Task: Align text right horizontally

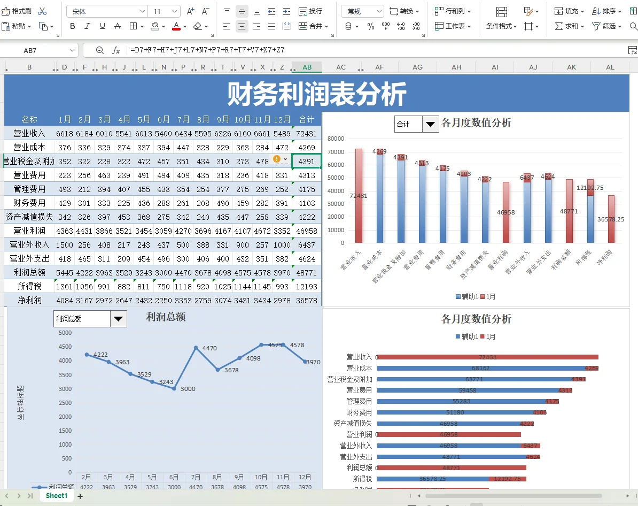Action: (x=256, y=27)
